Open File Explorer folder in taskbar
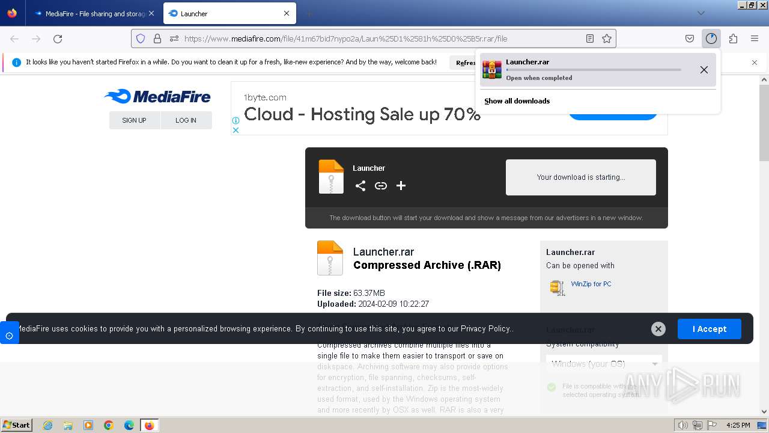This screenshot has height=433, width=769. pyautogui.click(x=68, y=425)
